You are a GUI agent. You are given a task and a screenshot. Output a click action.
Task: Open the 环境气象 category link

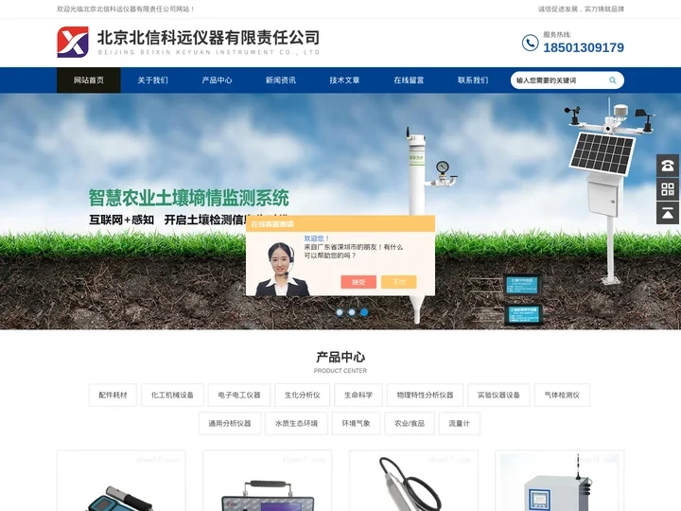pyautogui.click(x=356, y=423)
